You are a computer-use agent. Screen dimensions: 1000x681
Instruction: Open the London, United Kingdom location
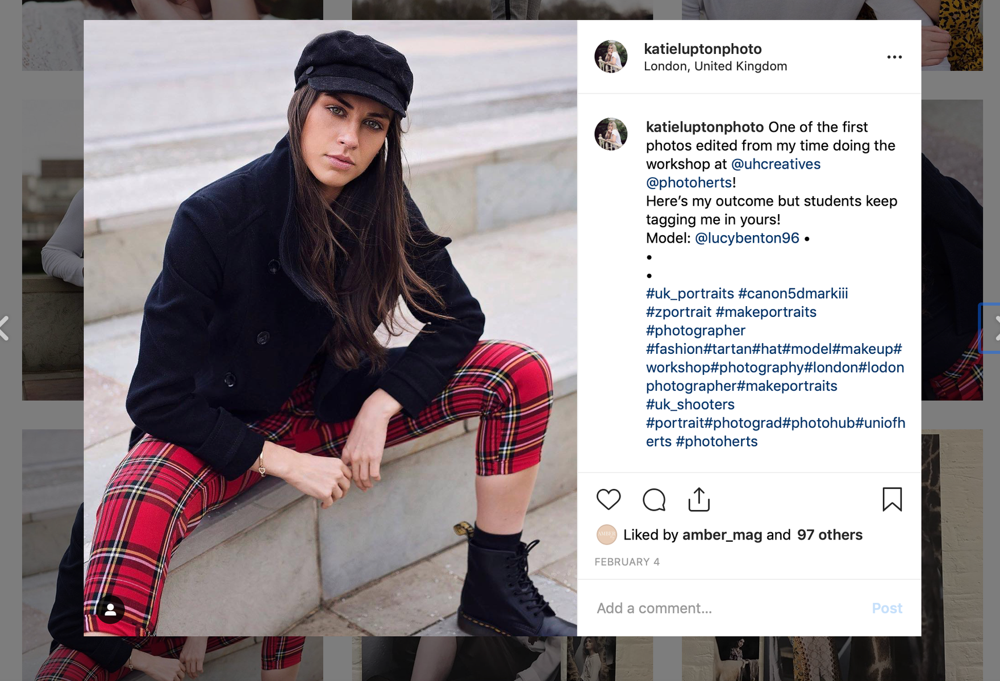tap(715, 66)
